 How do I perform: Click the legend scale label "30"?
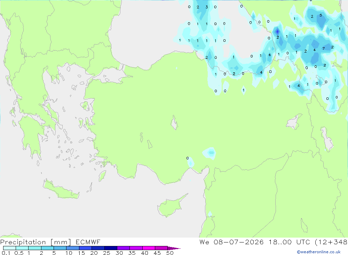click(119, 253)
